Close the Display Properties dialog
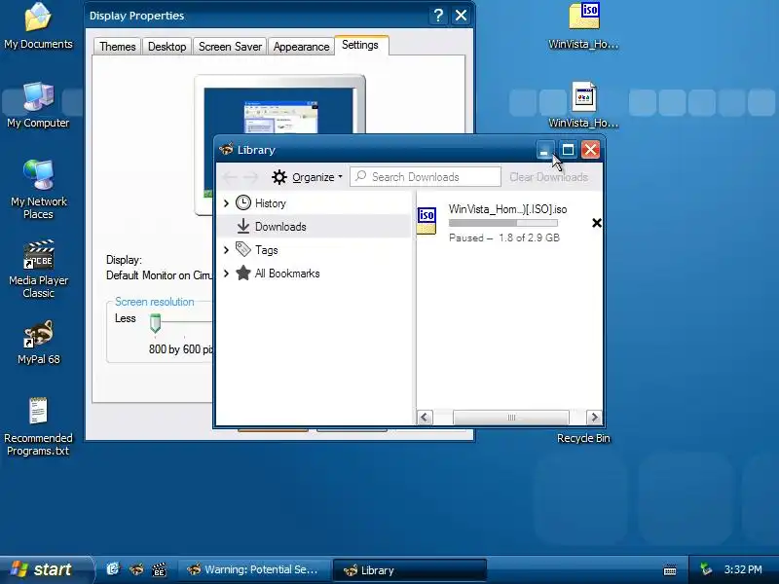The height and width of the screenshot is (584, 779). tap(461, 16)
